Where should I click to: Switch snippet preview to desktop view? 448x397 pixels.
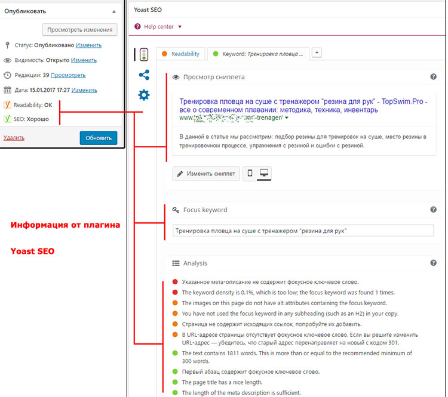[x=264, y=173]
